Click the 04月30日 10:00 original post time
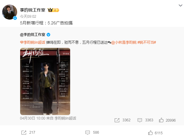The height and width of the screenshot is (137, 184). 33,118
